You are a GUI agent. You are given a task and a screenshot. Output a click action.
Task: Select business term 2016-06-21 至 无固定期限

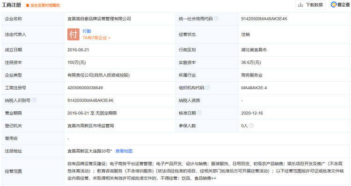click(92, 113)
